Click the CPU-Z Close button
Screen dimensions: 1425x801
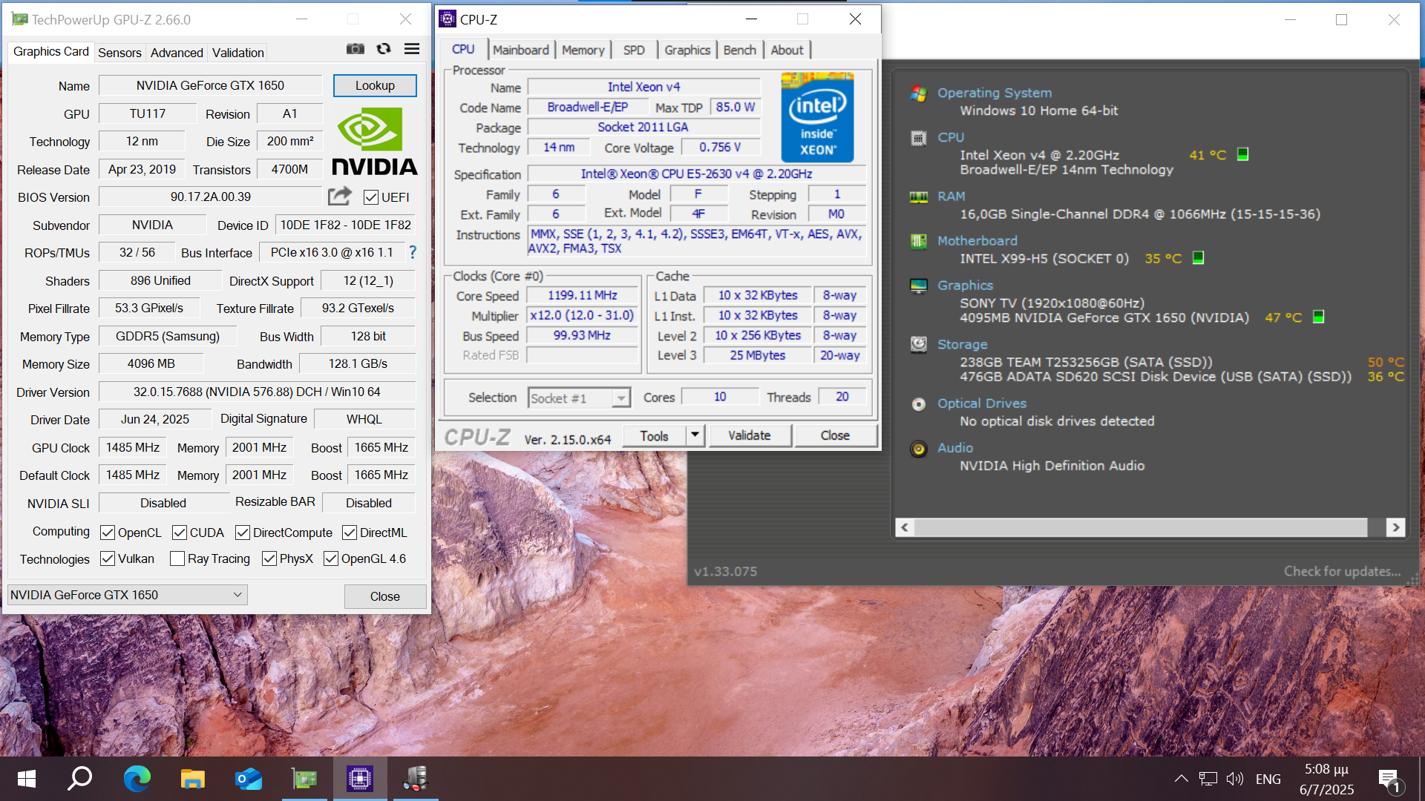[x=835, y=435]
